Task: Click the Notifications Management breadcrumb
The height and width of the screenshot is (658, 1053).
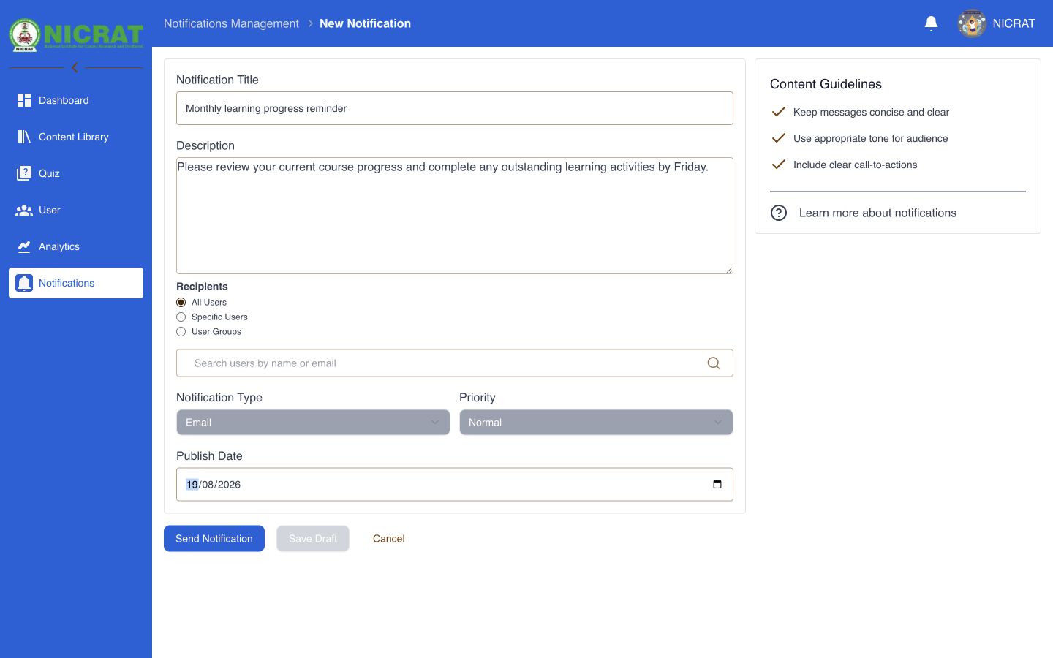Action: [x=231, y=23]
